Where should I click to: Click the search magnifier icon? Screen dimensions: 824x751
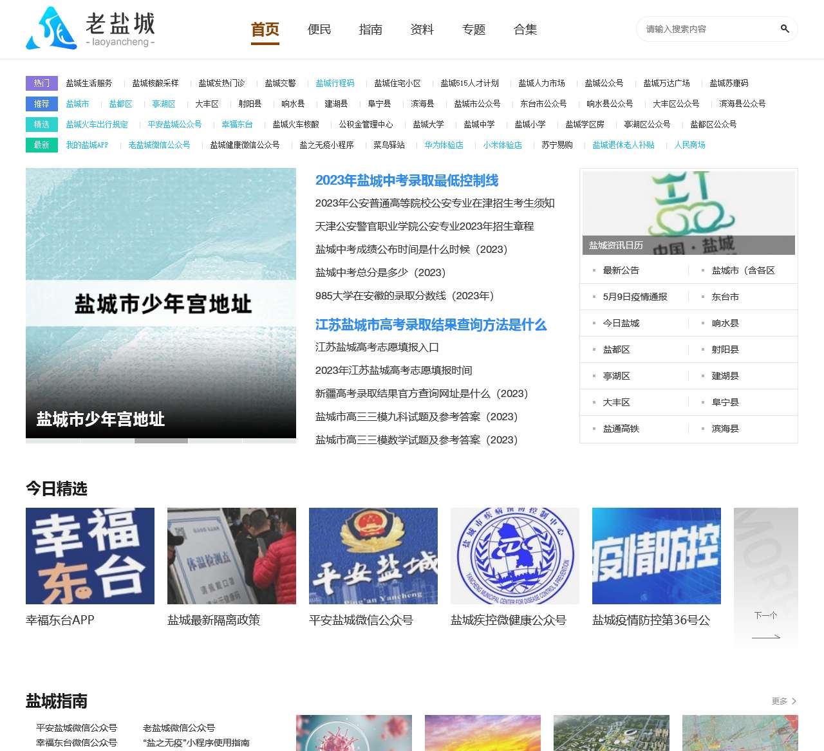coord(785,29)
